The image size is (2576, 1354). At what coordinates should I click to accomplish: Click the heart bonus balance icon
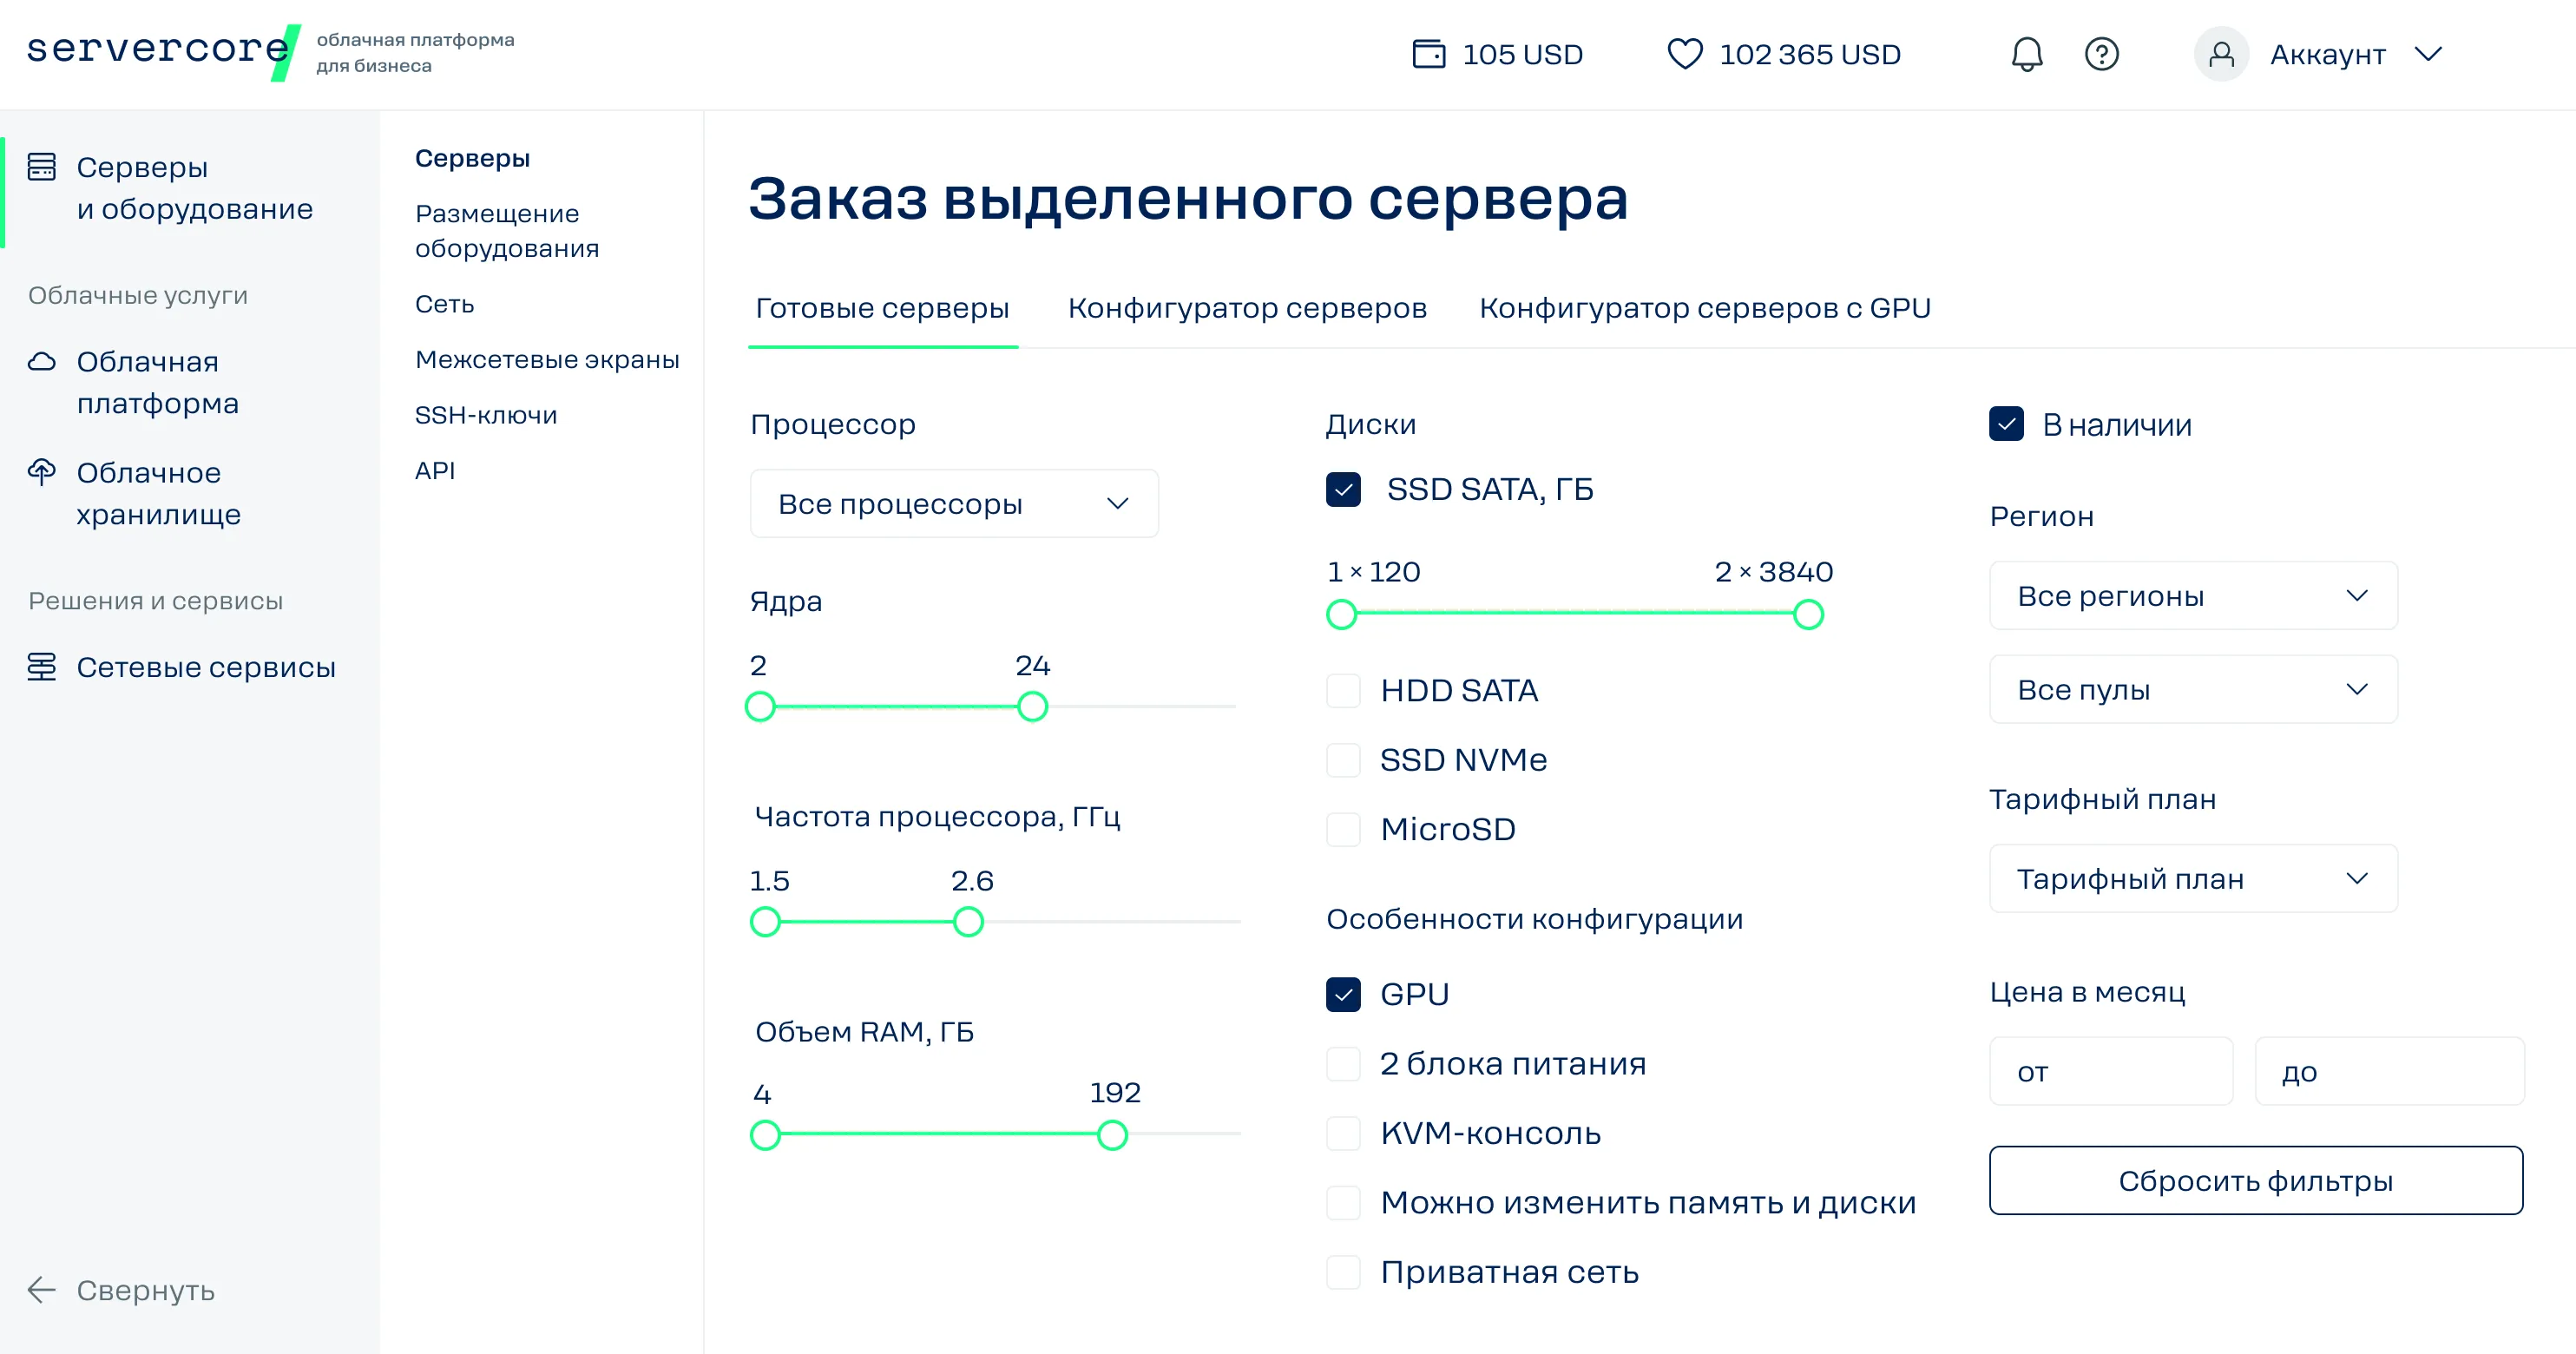click(1684, 54)
